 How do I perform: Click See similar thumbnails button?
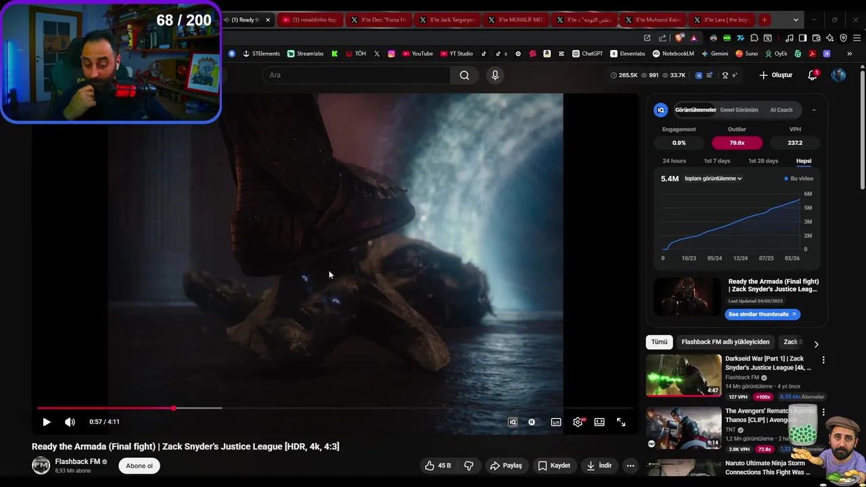[762, 314]
